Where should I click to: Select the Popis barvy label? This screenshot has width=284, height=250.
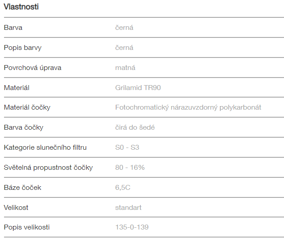[x=22, y=48]
